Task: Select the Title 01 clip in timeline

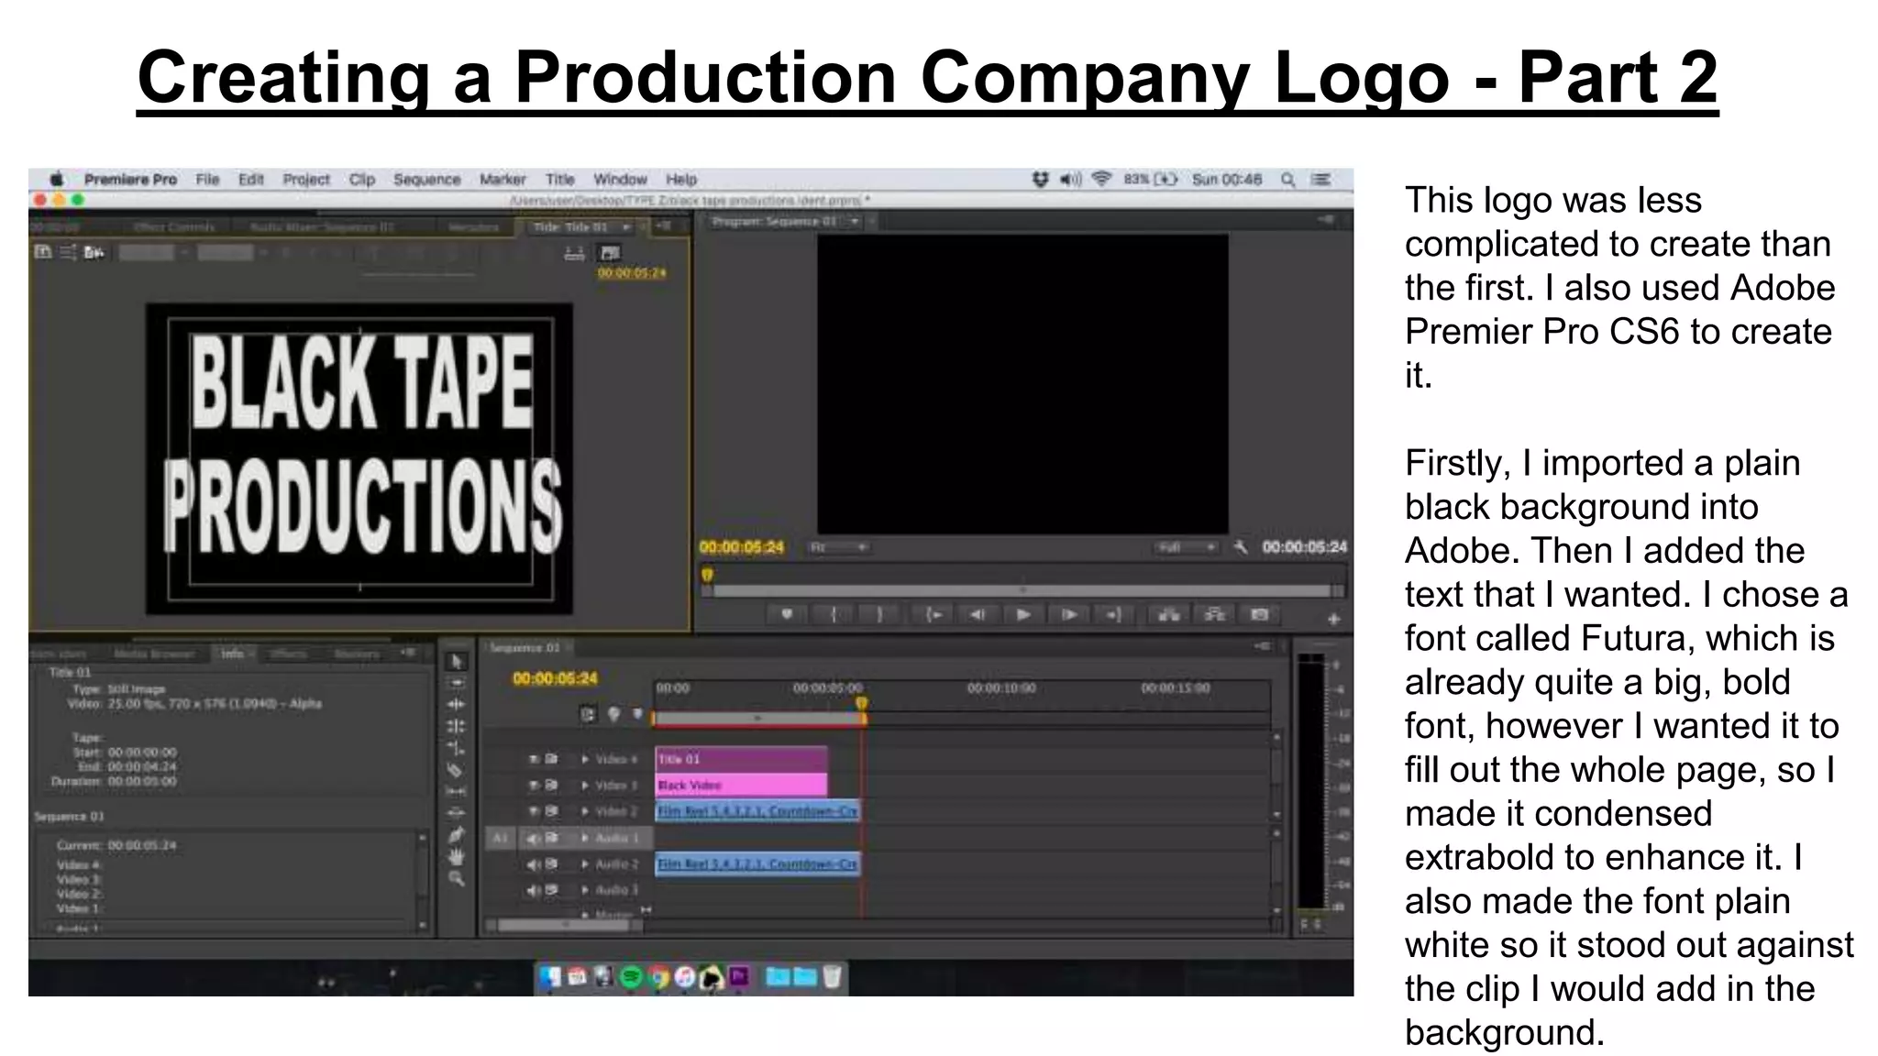Action: tap(740, 759)
